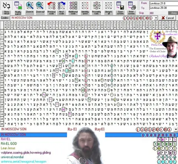Viewport: 178px width, 164px height.
Task: Click the ra-el.org link text
Action: pos(171,32)
